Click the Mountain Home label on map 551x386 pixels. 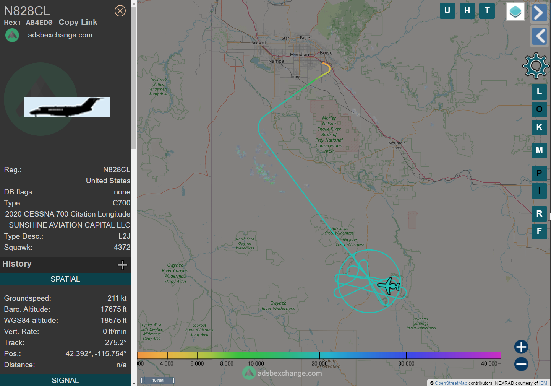click(x=397, y=145)
